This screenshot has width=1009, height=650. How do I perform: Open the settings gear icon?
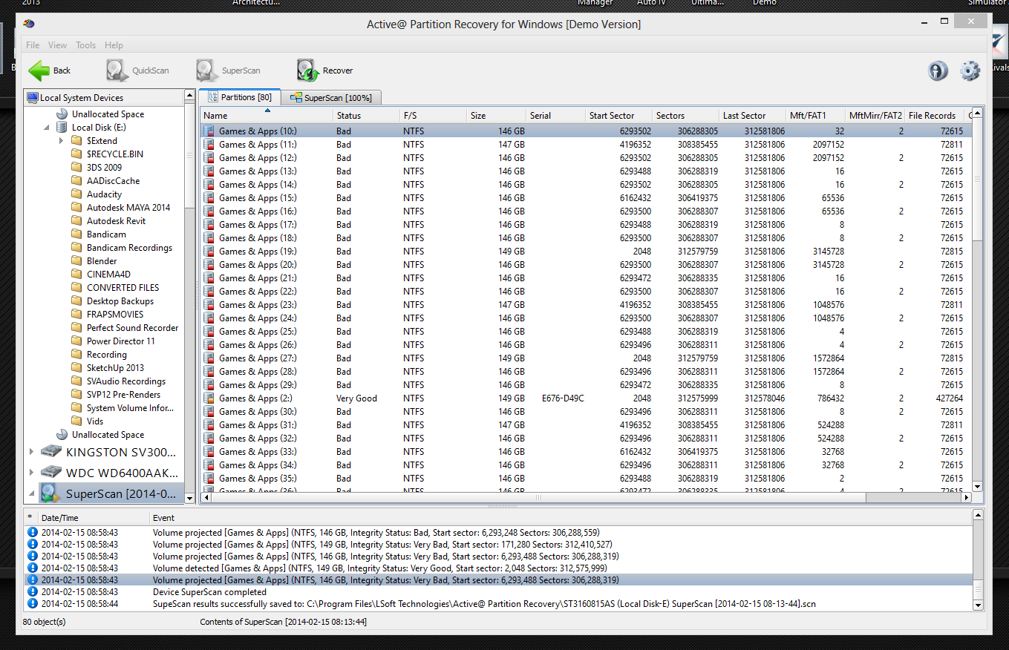pos(970,70)
